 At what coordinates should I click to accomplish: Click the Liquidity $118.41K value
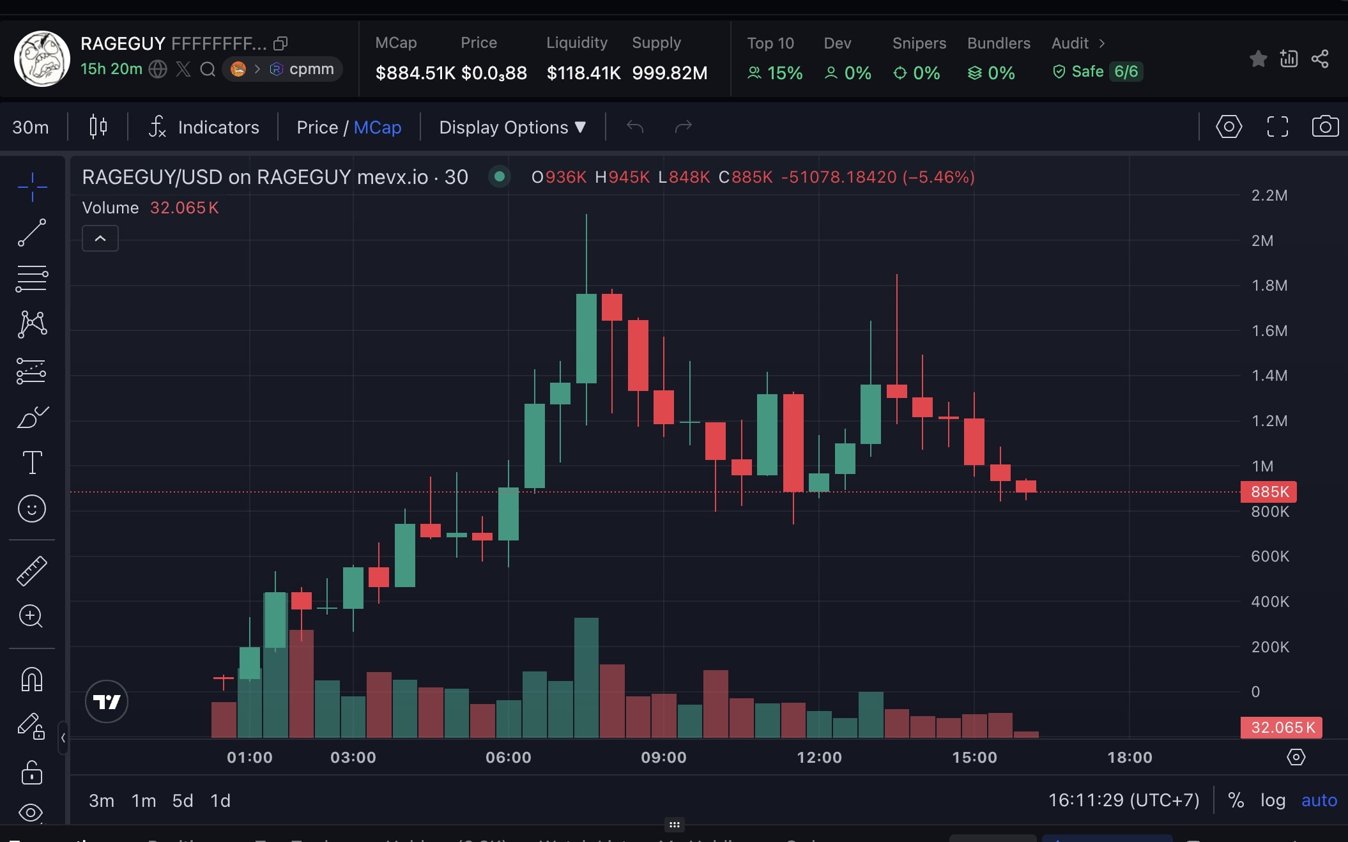(x=583, y=73)
